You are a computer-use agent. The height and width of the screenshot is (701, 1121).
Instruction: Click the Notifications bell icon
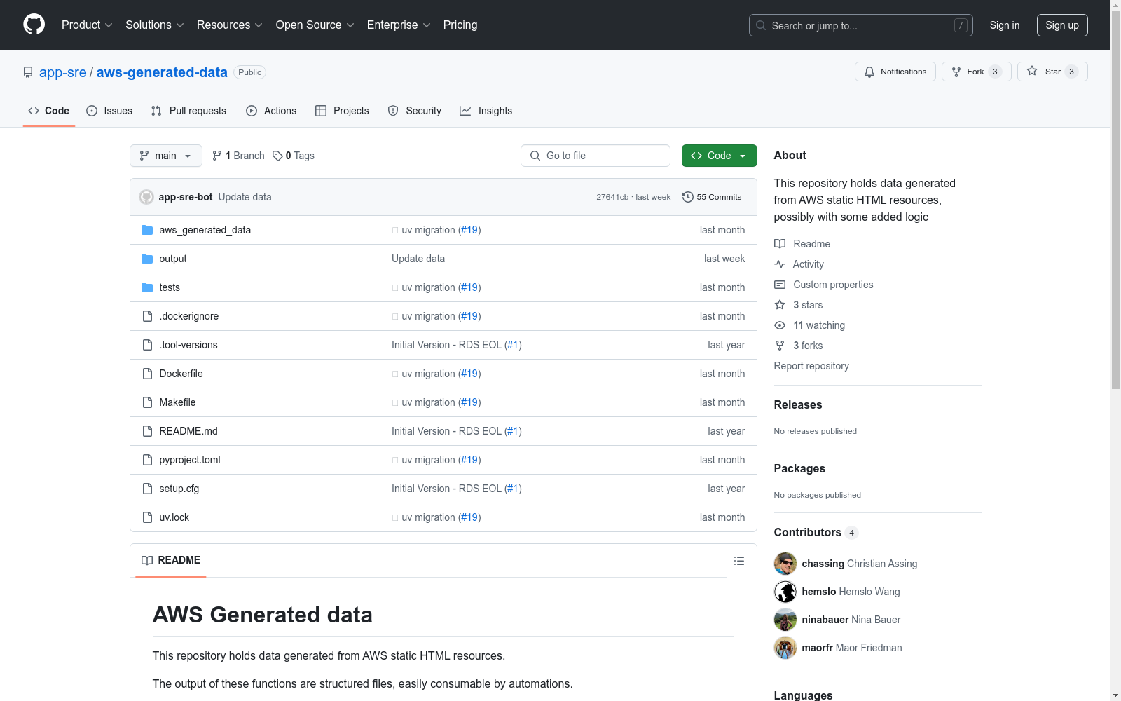point(869,72)
